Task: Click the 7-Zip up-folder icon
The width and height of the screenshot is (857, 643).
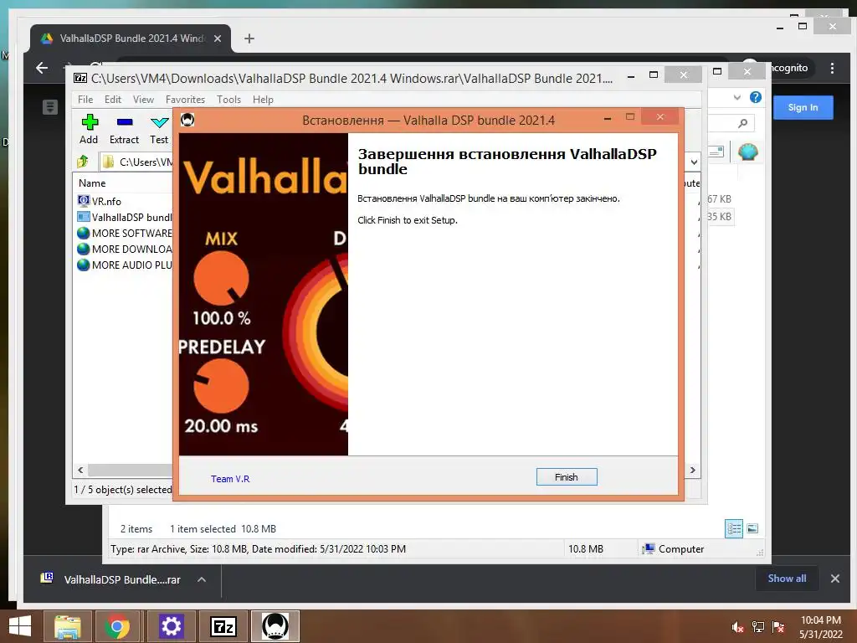Action: point(83,162)
